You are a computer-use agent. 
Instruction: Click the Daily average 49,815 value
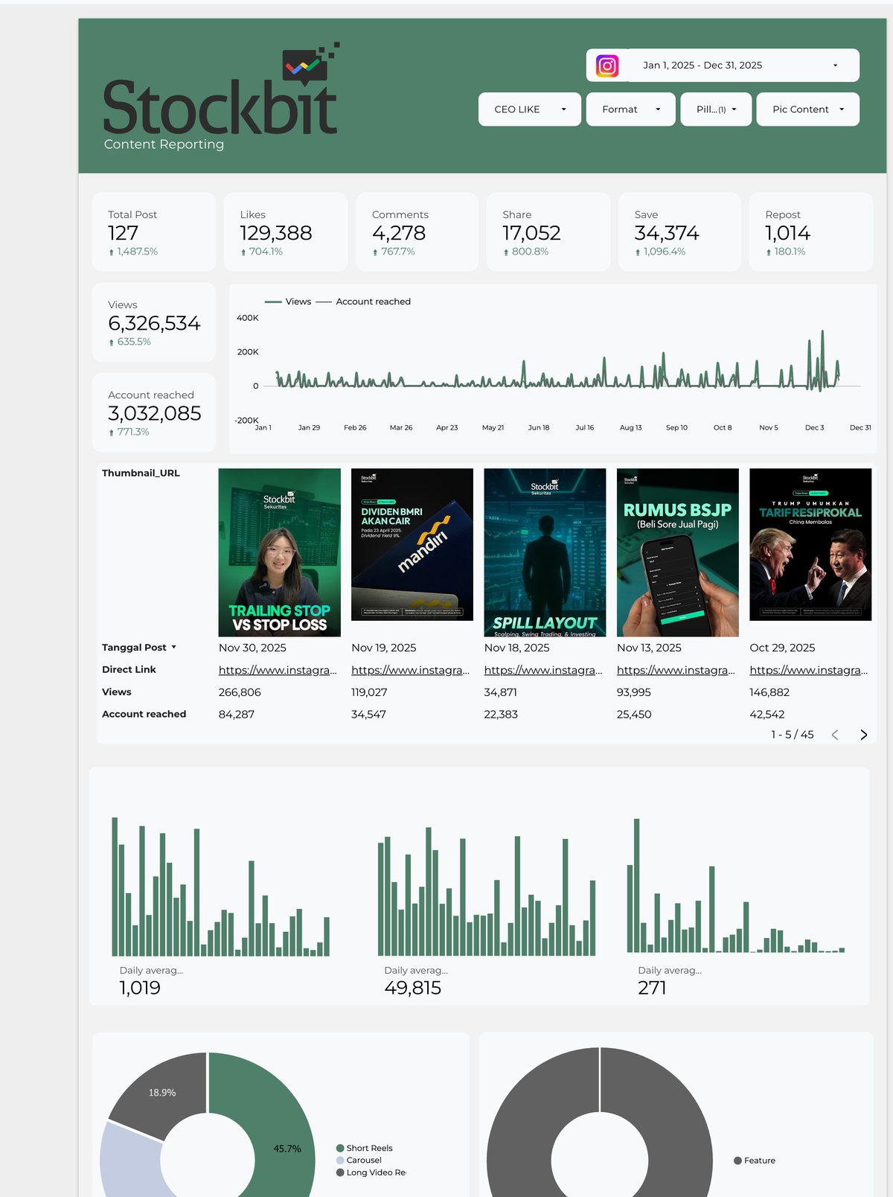[x=413, y=988]
